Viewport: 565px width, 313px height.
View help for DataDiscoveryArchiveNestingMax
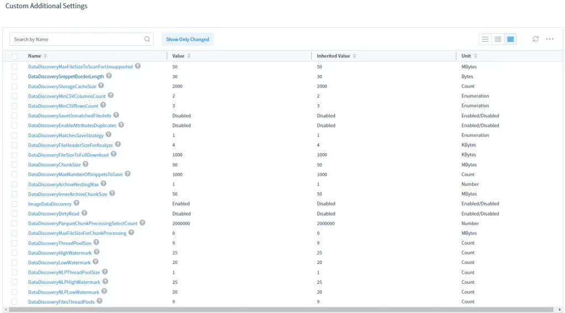coord(103,184)
